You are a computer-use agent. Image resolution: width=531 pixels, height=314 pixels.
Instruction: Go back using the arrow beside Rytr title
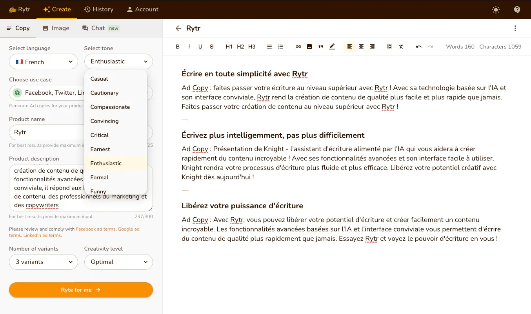coord(178,28)
